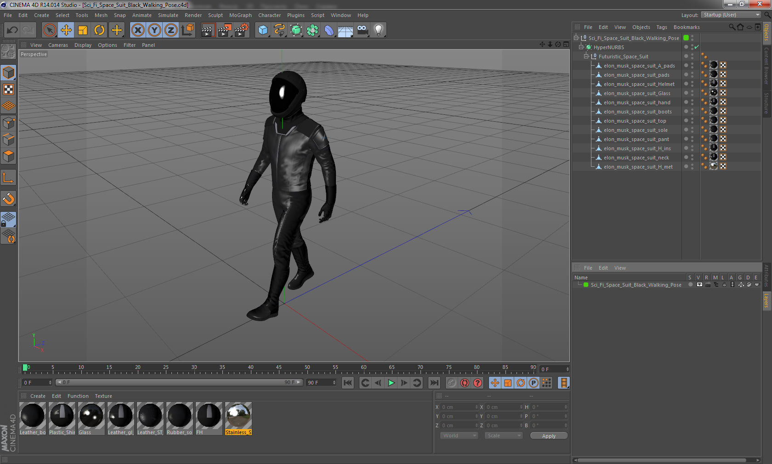
Task: Switch to Texture mode icon
Action: click(9, 89)
